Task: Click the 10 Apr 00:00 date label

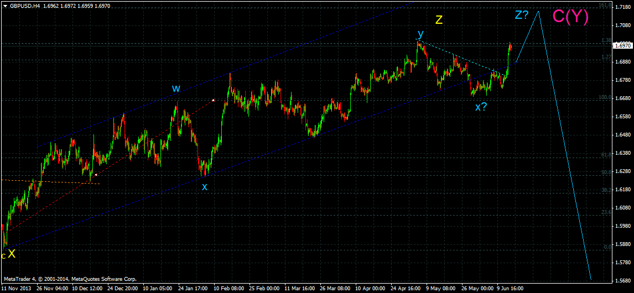Action: (x=371, y=289)
